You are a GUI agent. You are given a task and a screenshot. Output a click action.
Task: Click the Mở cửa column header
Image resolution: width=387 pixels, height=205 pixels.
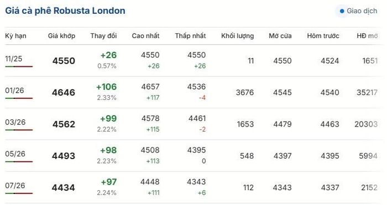coord(280,36)
